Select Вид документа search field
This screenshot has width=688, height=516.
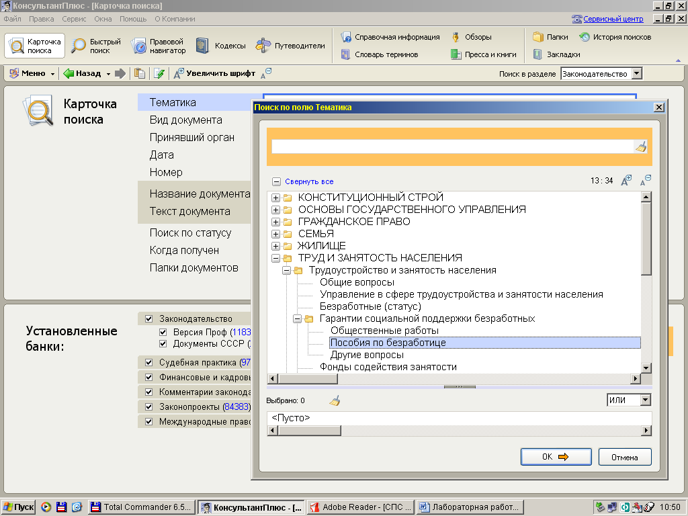pos(185,120)
